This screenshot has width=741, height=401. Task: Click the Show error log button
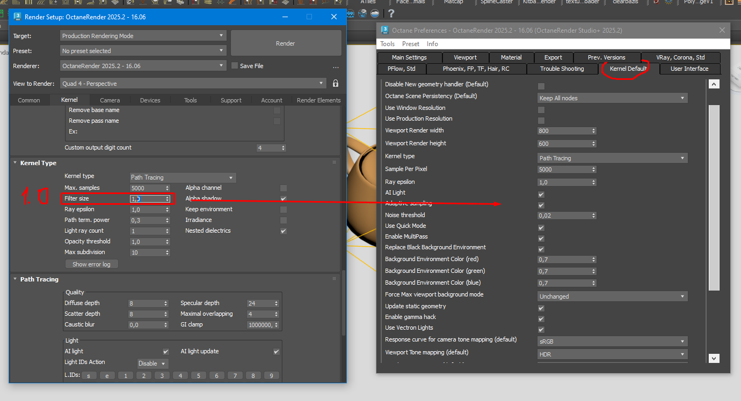pos(91,264)
